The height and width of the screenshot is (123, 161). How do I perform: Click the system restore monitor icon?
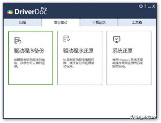point(117,39)
